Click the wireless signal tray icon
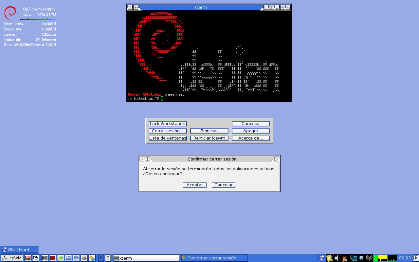 pos(369,258)
